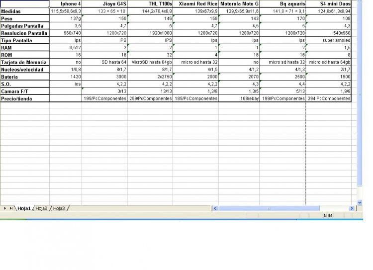Viewport: 373px width, 270px height.
Task: Select the Jiayu G4S header cell
Action: click(x=104, y=4)
